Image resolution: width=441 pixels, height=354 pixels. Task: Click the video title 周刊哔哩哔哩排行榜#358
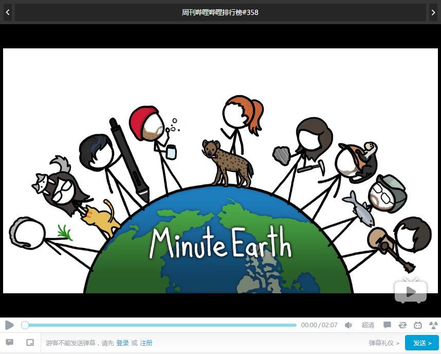coord(220,12)
